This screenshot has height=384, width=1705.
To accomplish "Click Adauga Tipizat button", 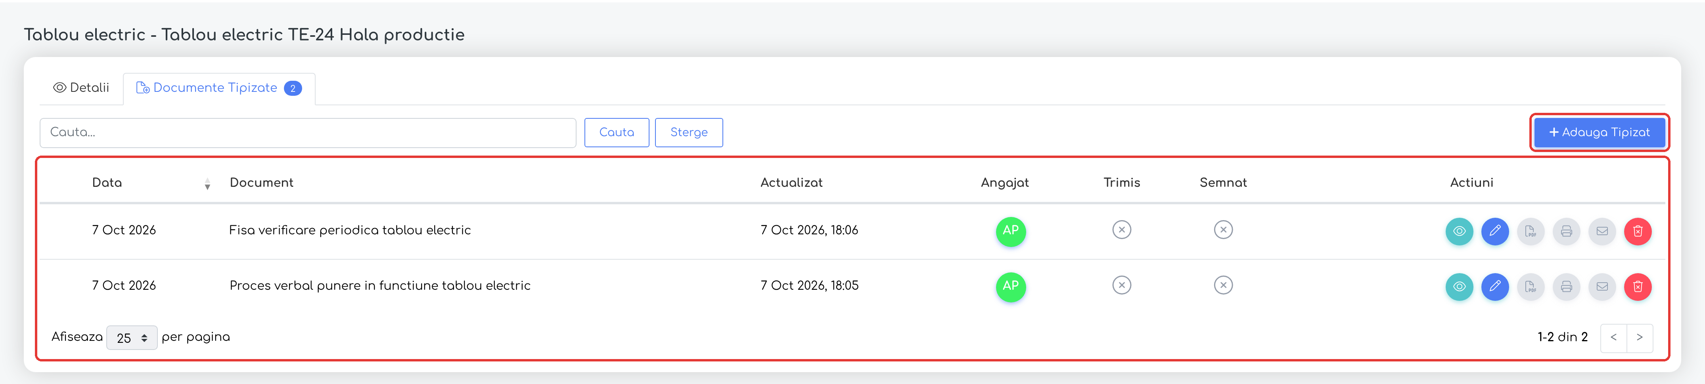I will [1599, 132].
